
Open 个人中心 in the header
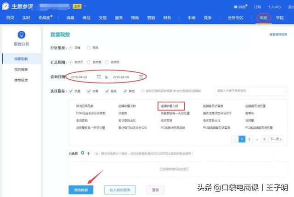click(274, 7)
